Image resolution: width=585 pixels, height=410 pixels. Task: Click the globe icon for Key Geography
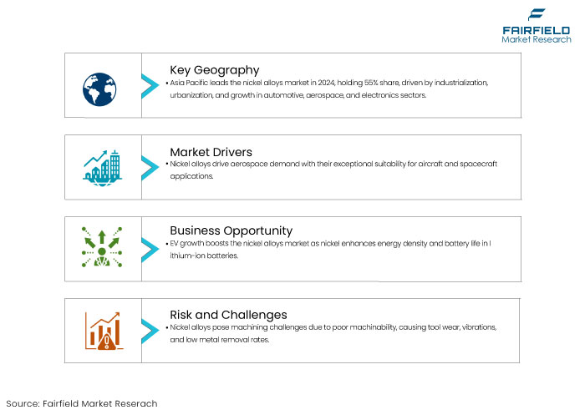coord(99,89)
